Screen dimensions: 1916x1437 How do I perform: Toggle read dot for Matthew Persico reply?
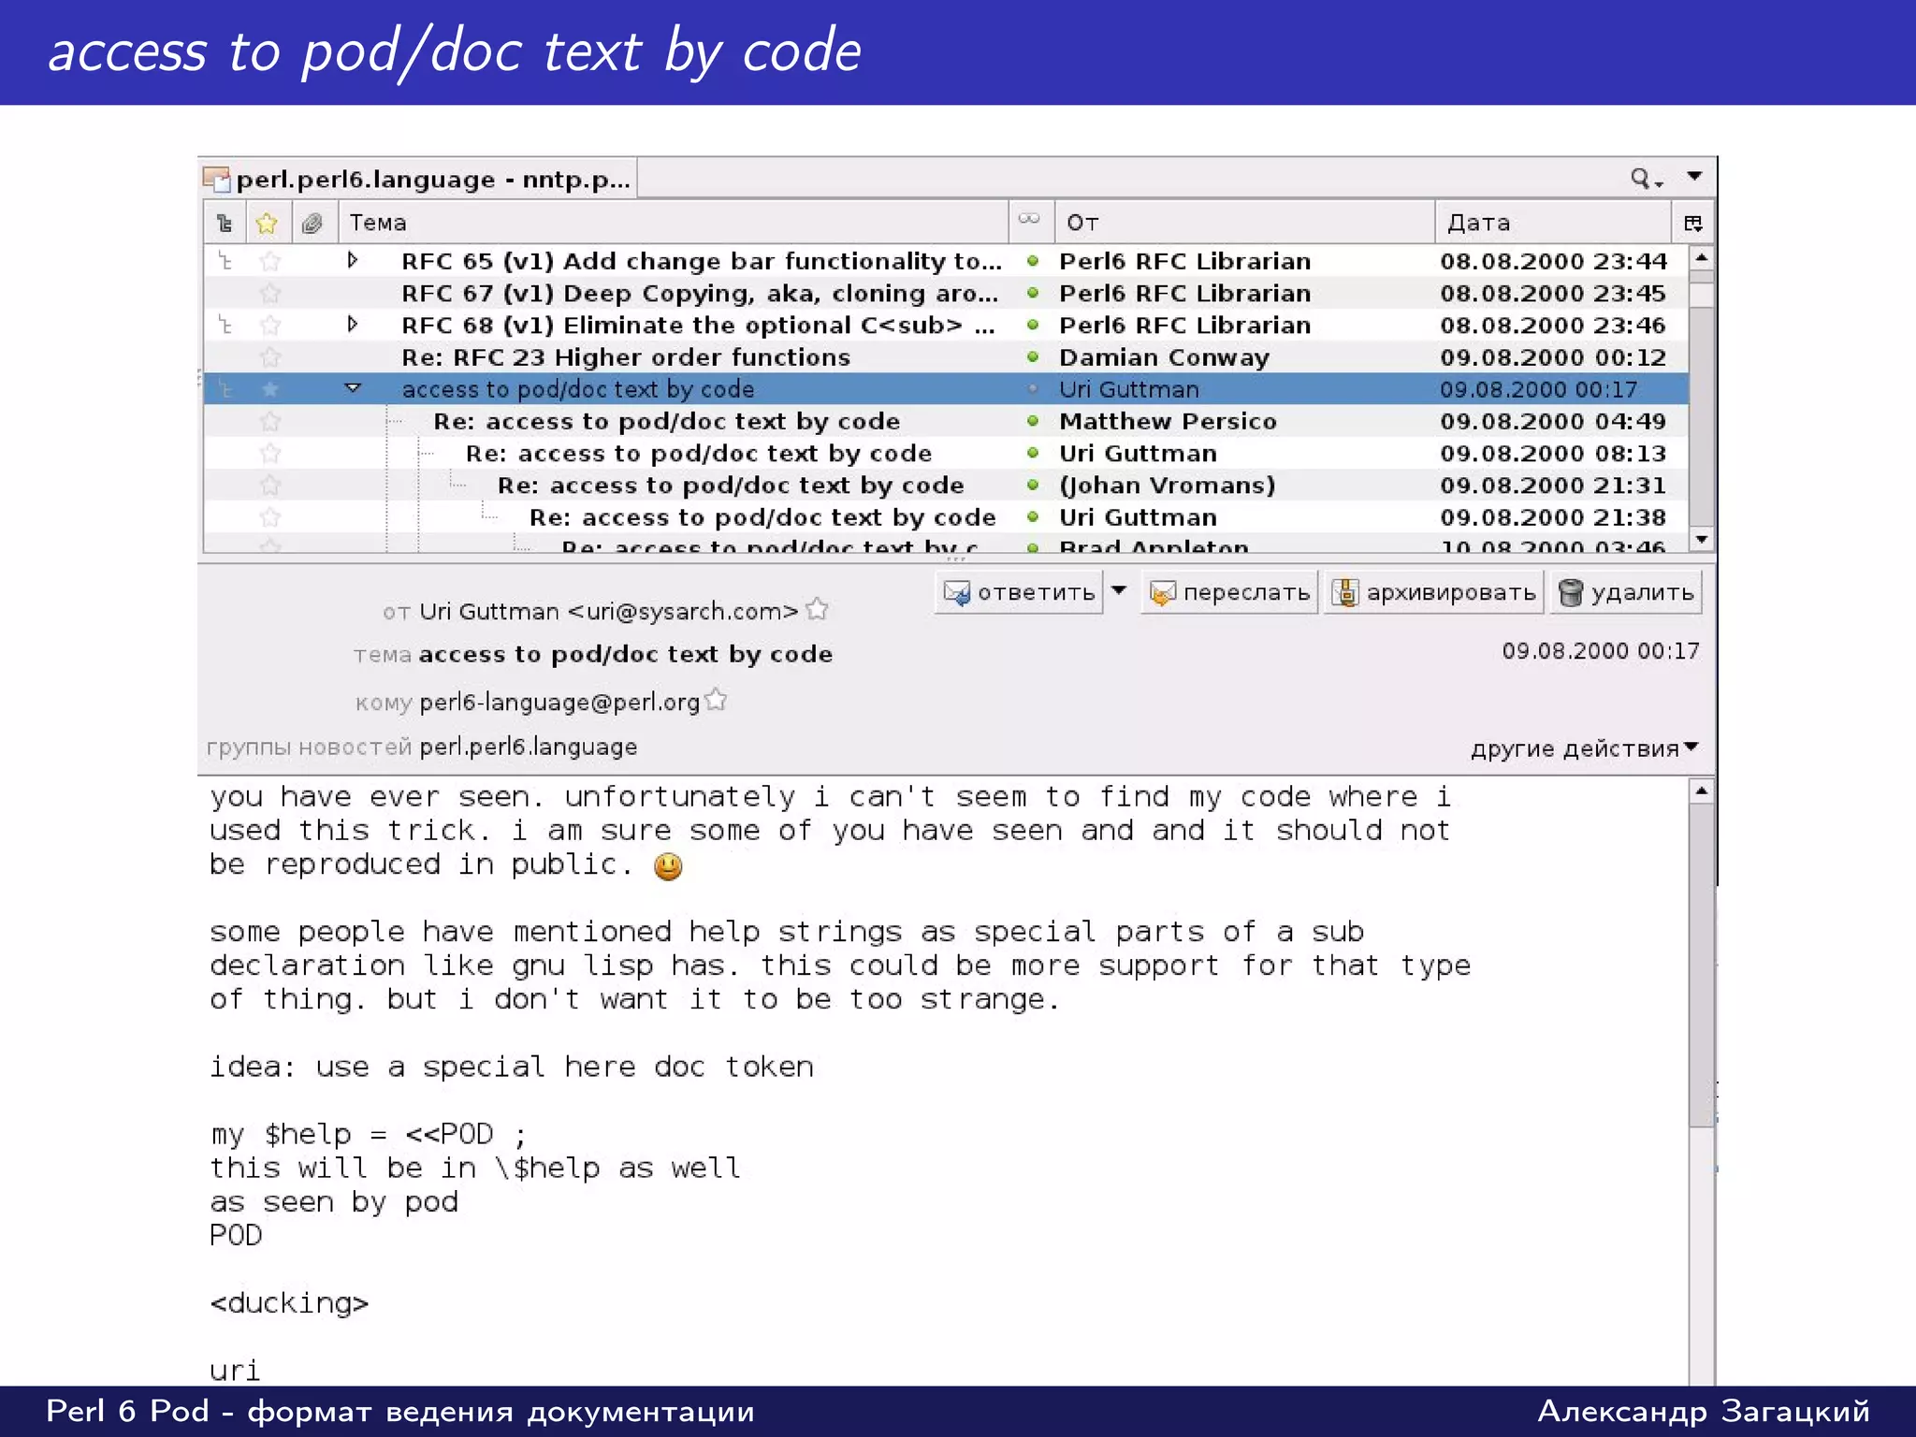pos(1033,421)
